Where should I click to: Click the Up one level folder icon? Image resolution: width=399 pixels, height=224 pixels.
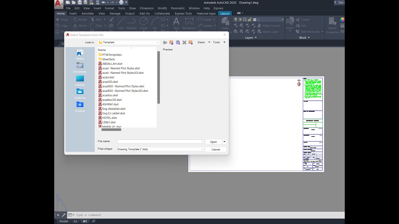click(x=171, y=42)
